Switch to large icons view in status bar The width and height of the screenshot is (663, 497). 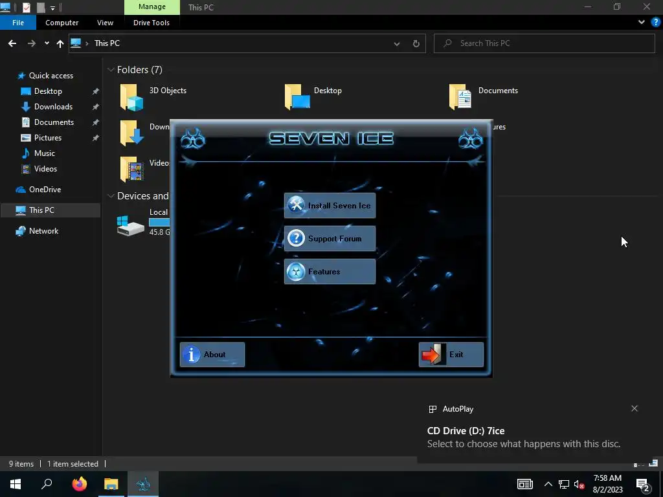[653, 463]
